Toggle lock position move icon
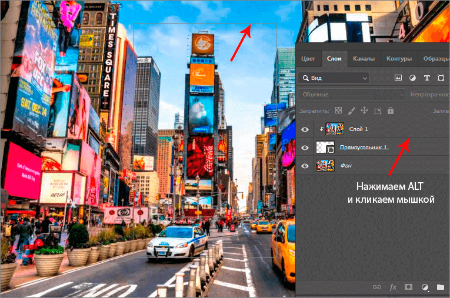 tap(364, 110)
